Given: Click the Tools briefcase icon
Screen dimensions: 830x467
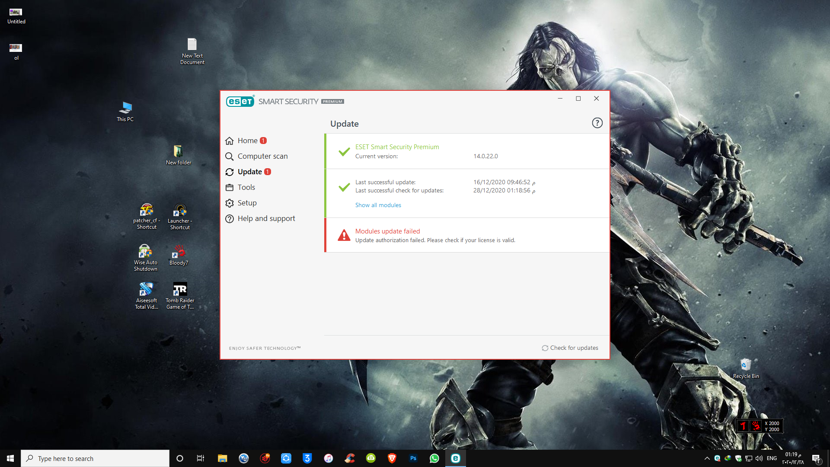Looking at the screenshot, I should coord(230,187).
